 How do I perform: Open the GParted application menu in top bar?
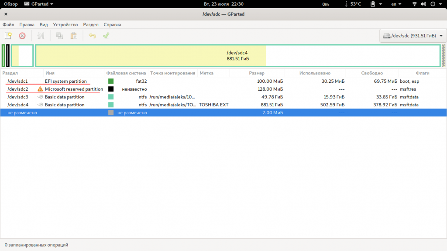(x=39, y=4)
